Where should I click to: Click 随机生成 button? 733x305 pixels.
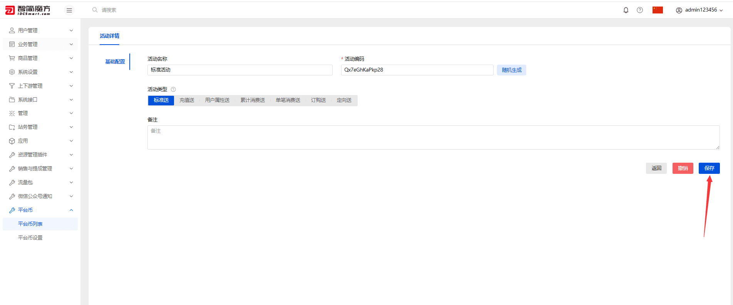point(512,70)
